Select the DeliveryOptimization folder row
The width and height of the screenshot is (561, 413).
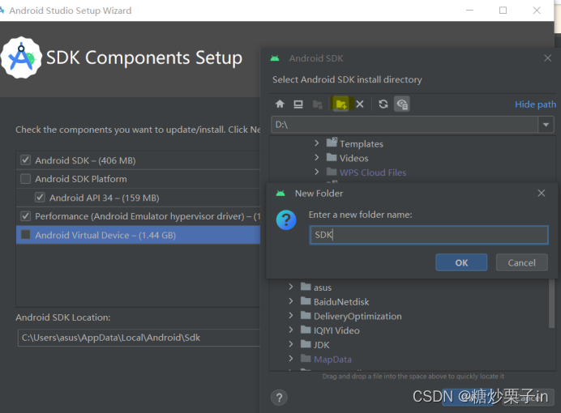(358, 316)
